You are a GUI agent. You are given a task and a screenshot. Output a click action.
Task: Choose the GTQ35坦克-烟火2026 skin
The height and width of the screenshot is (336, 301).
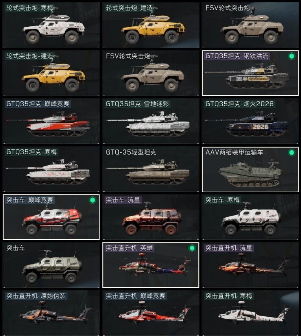(250, 121)
